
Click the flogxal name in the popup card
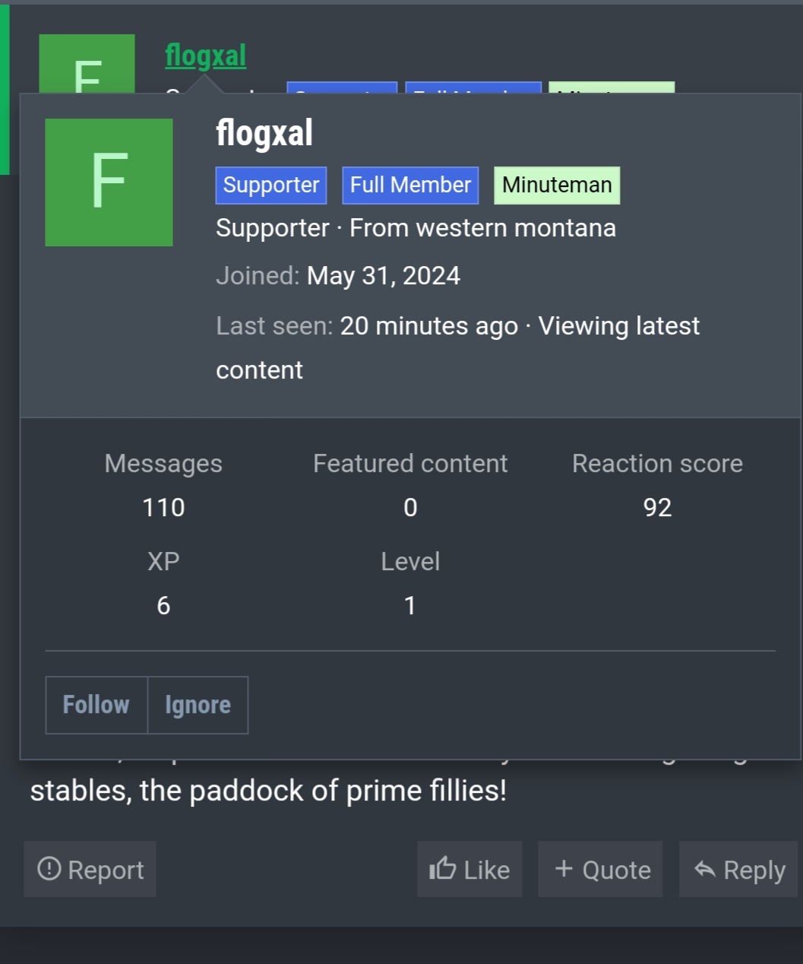264,133
